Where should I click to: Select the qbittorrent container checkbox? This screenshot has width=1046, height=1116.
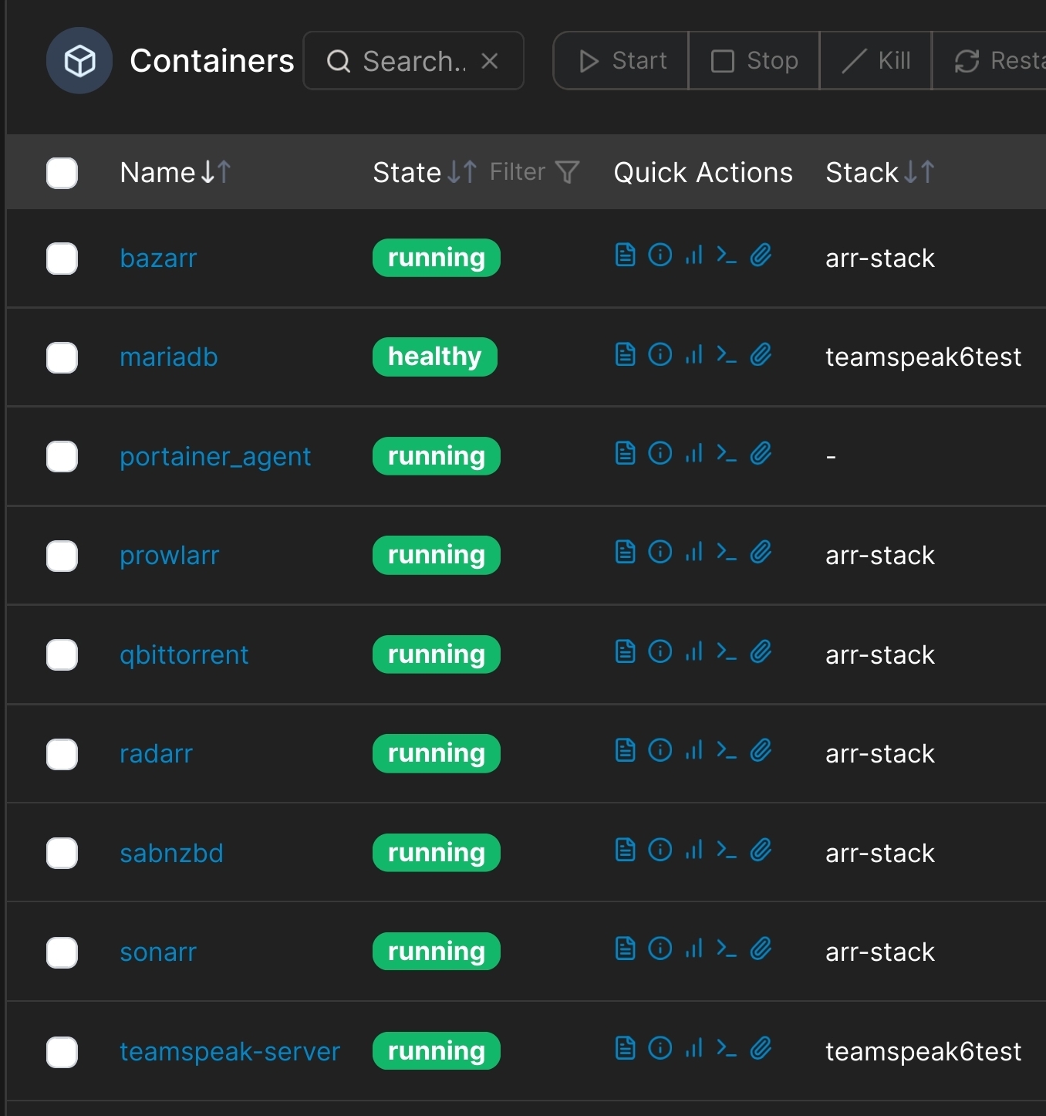62,654
